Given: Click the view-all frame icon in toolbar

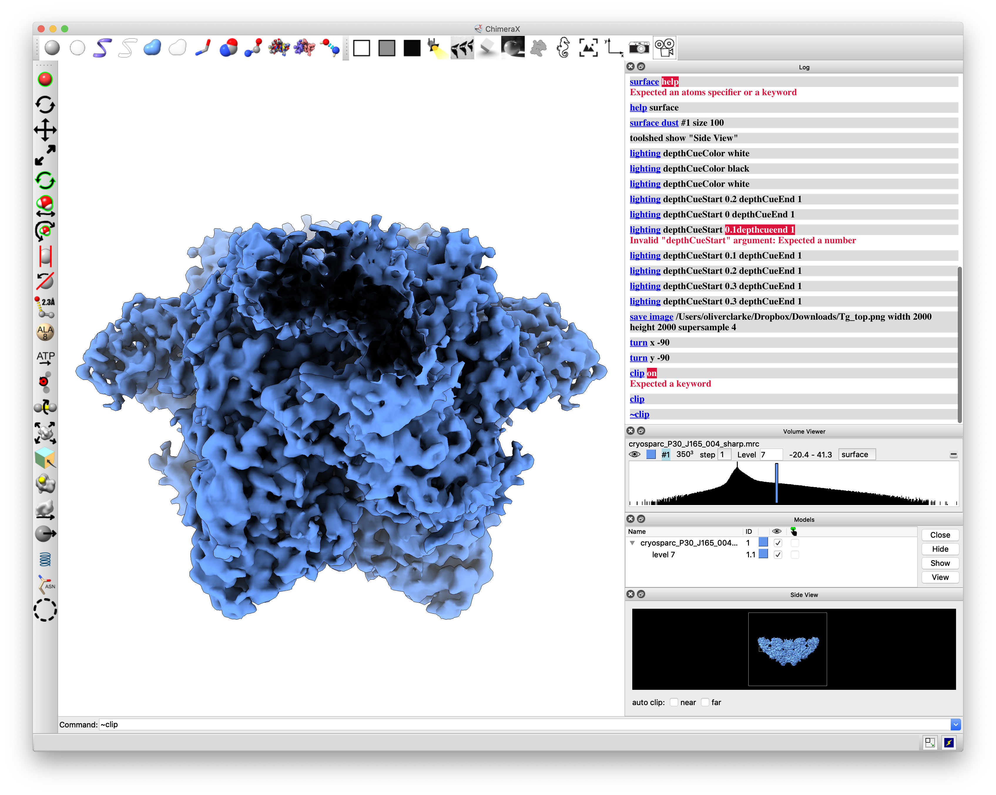Looking at the screenshot, I should point(588,48).
